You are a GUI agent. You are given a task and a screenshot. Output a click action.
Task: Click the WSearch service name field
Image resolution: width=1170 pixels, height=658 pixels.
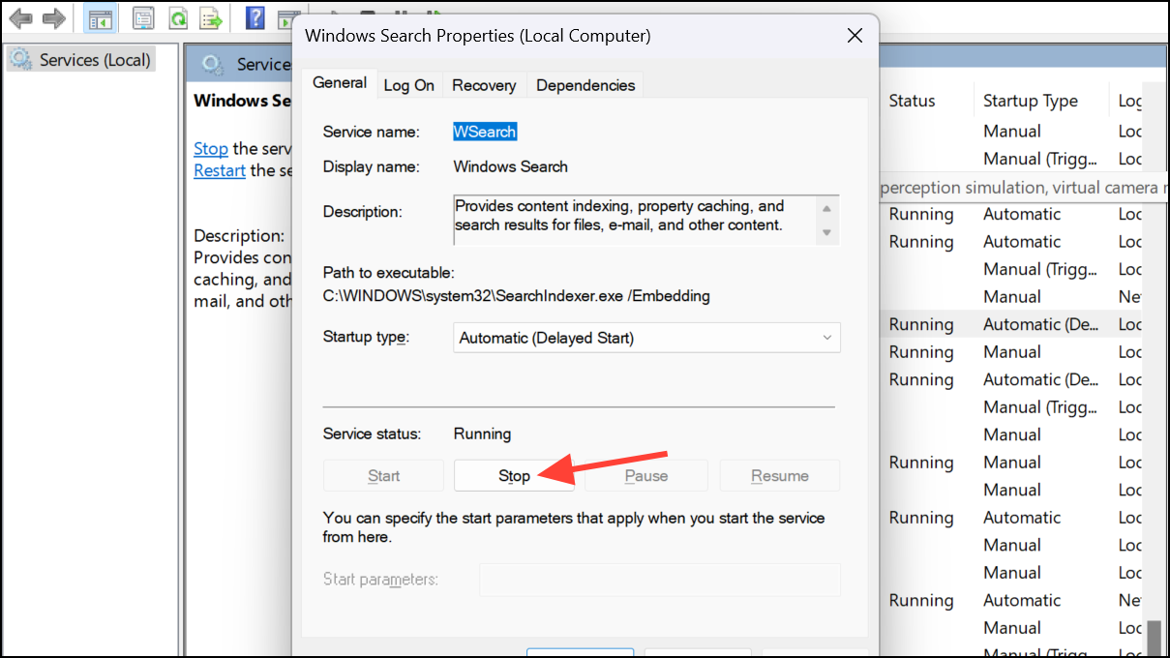pyautogui.click(x=485, y=132)
